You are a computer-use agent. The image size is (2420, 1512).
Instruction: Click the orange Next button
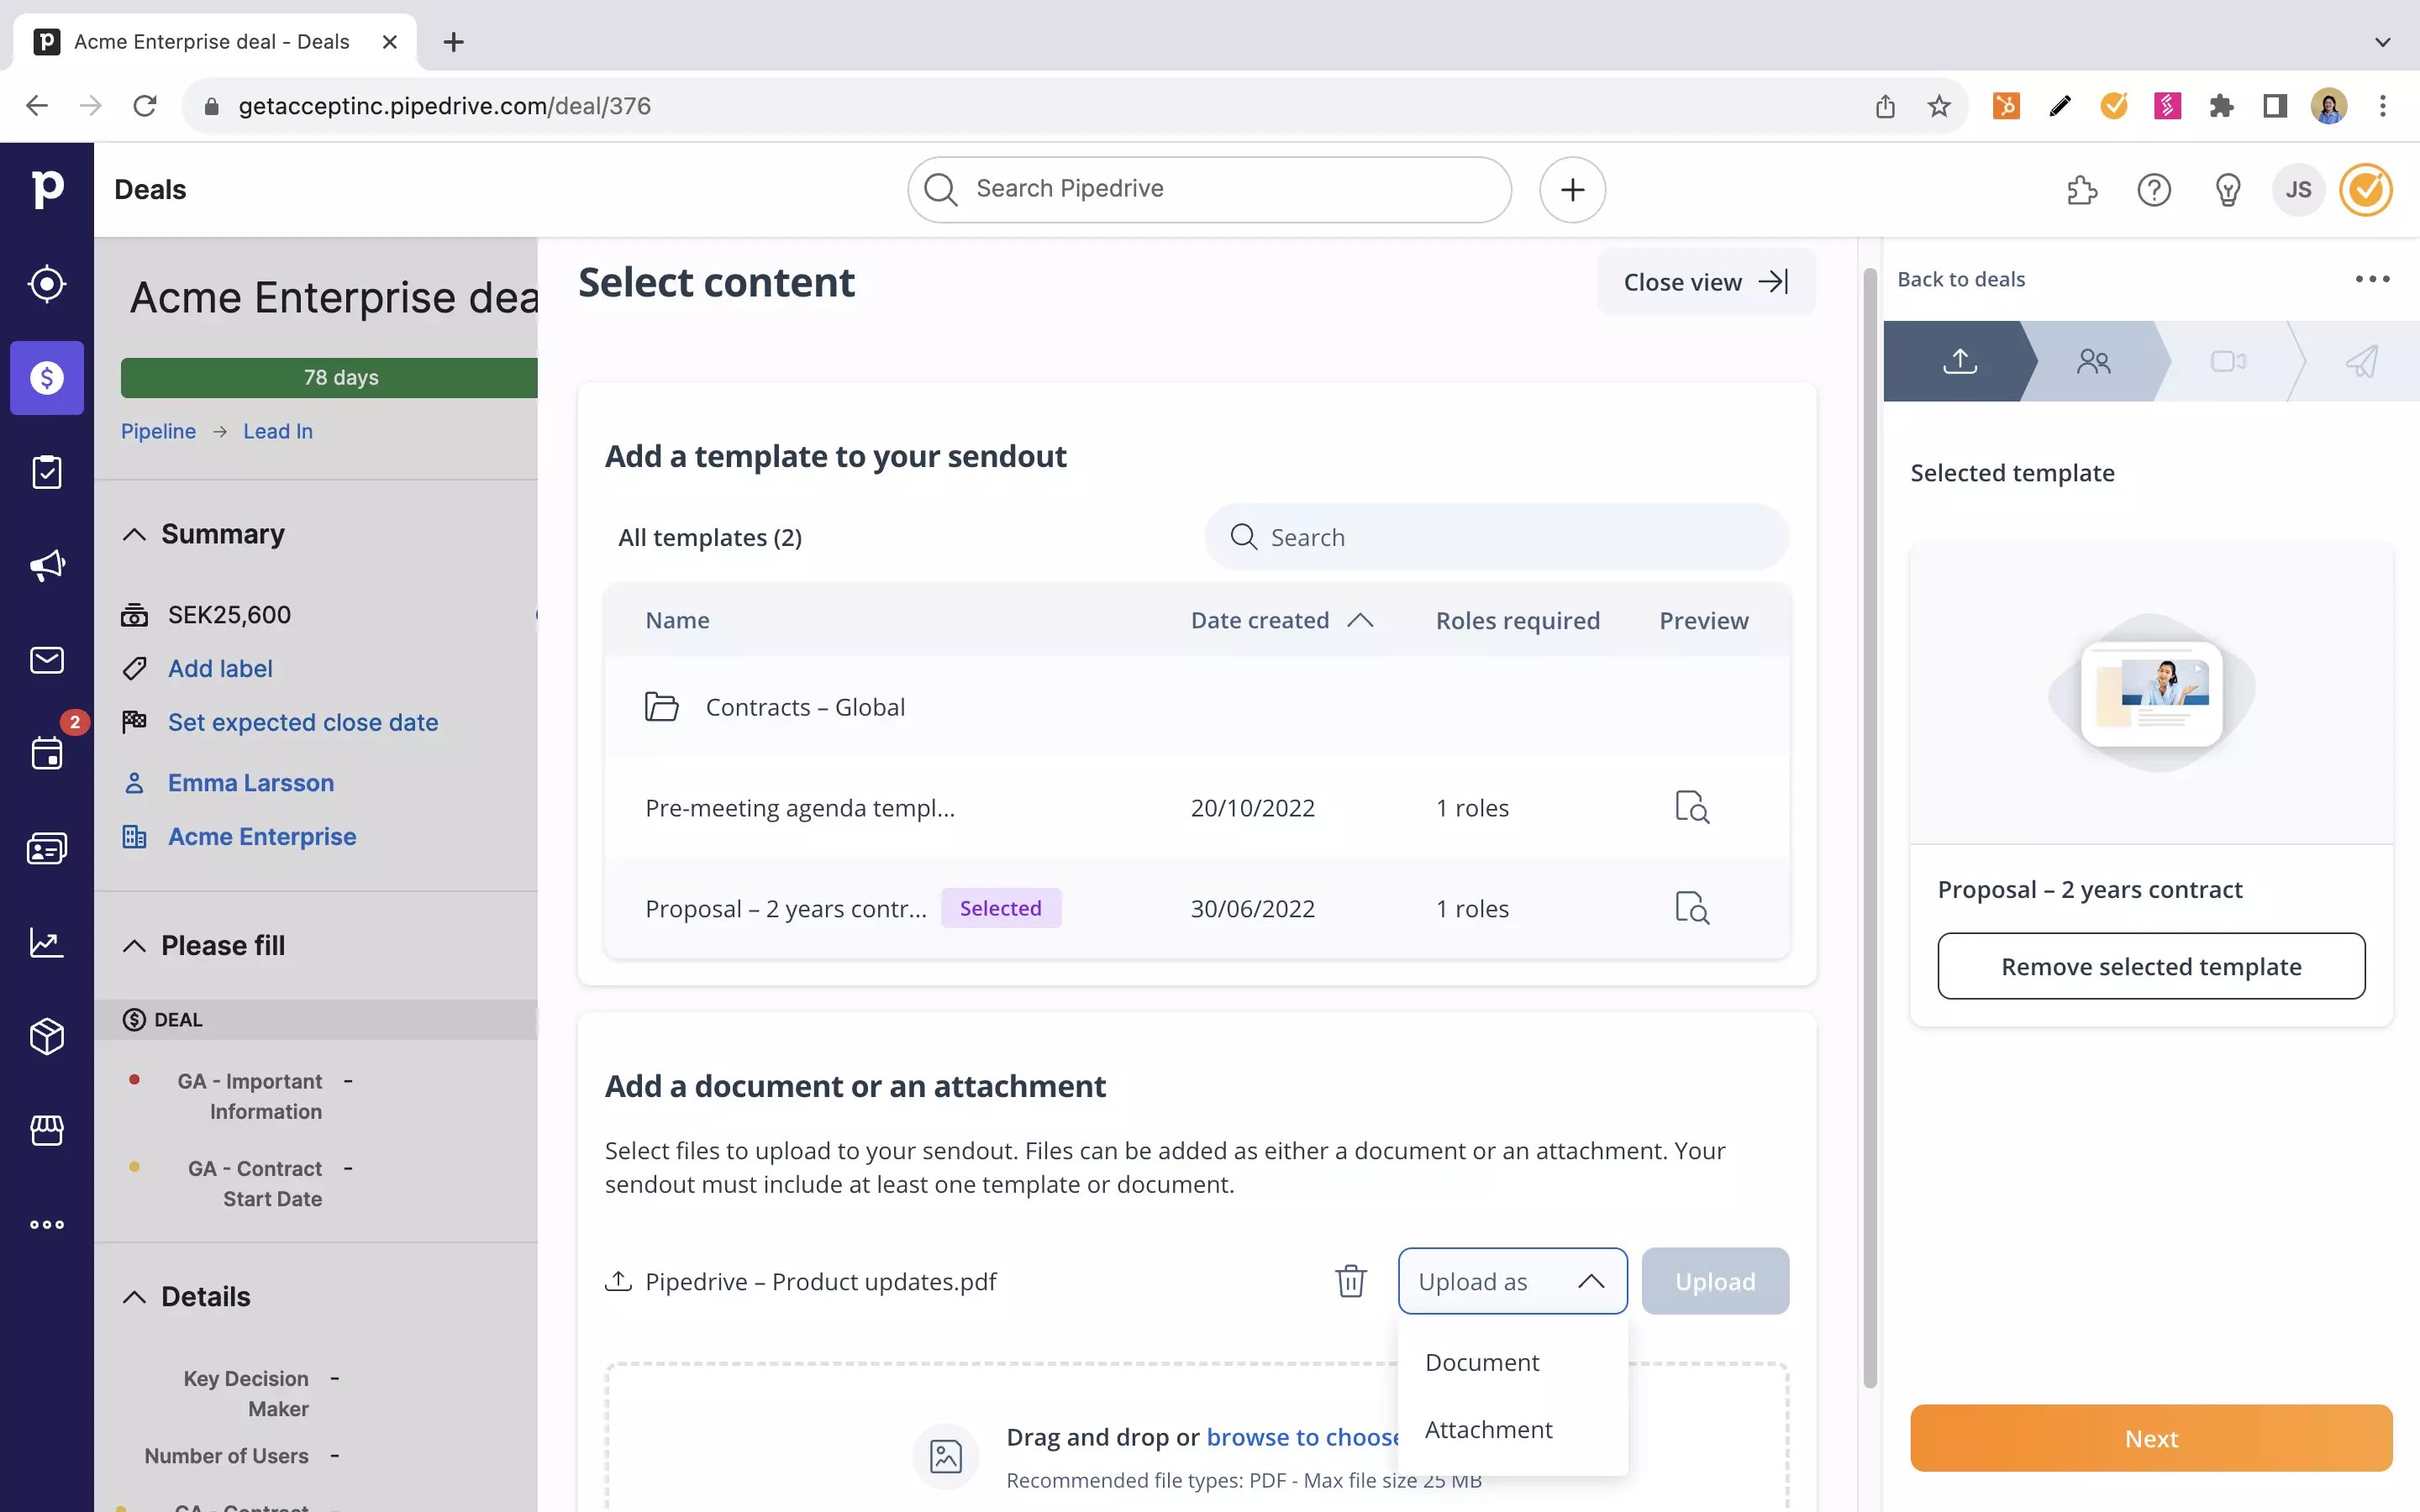tap(2151, 1438)
